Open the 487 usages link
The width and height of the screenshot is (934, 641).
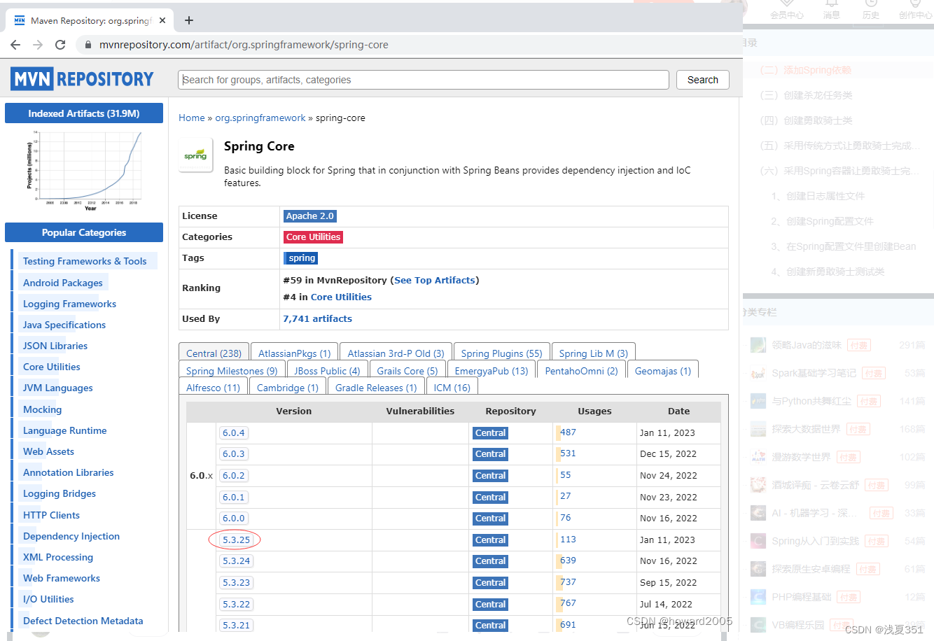568,432
